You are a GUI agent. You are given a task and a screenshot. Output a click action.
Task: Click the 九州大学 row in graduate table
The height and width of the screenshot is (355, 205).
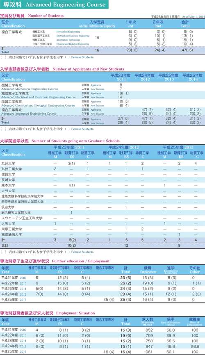click(102, 163)
